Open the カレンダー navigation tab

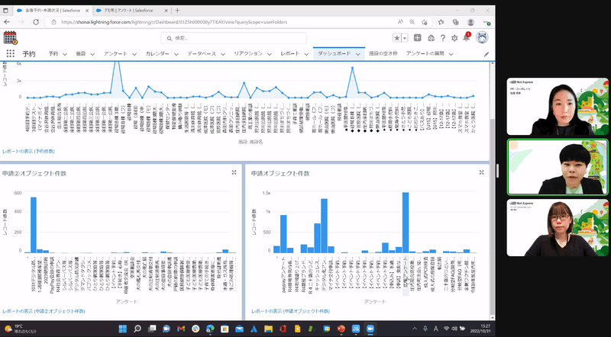(x=157, y=53)
